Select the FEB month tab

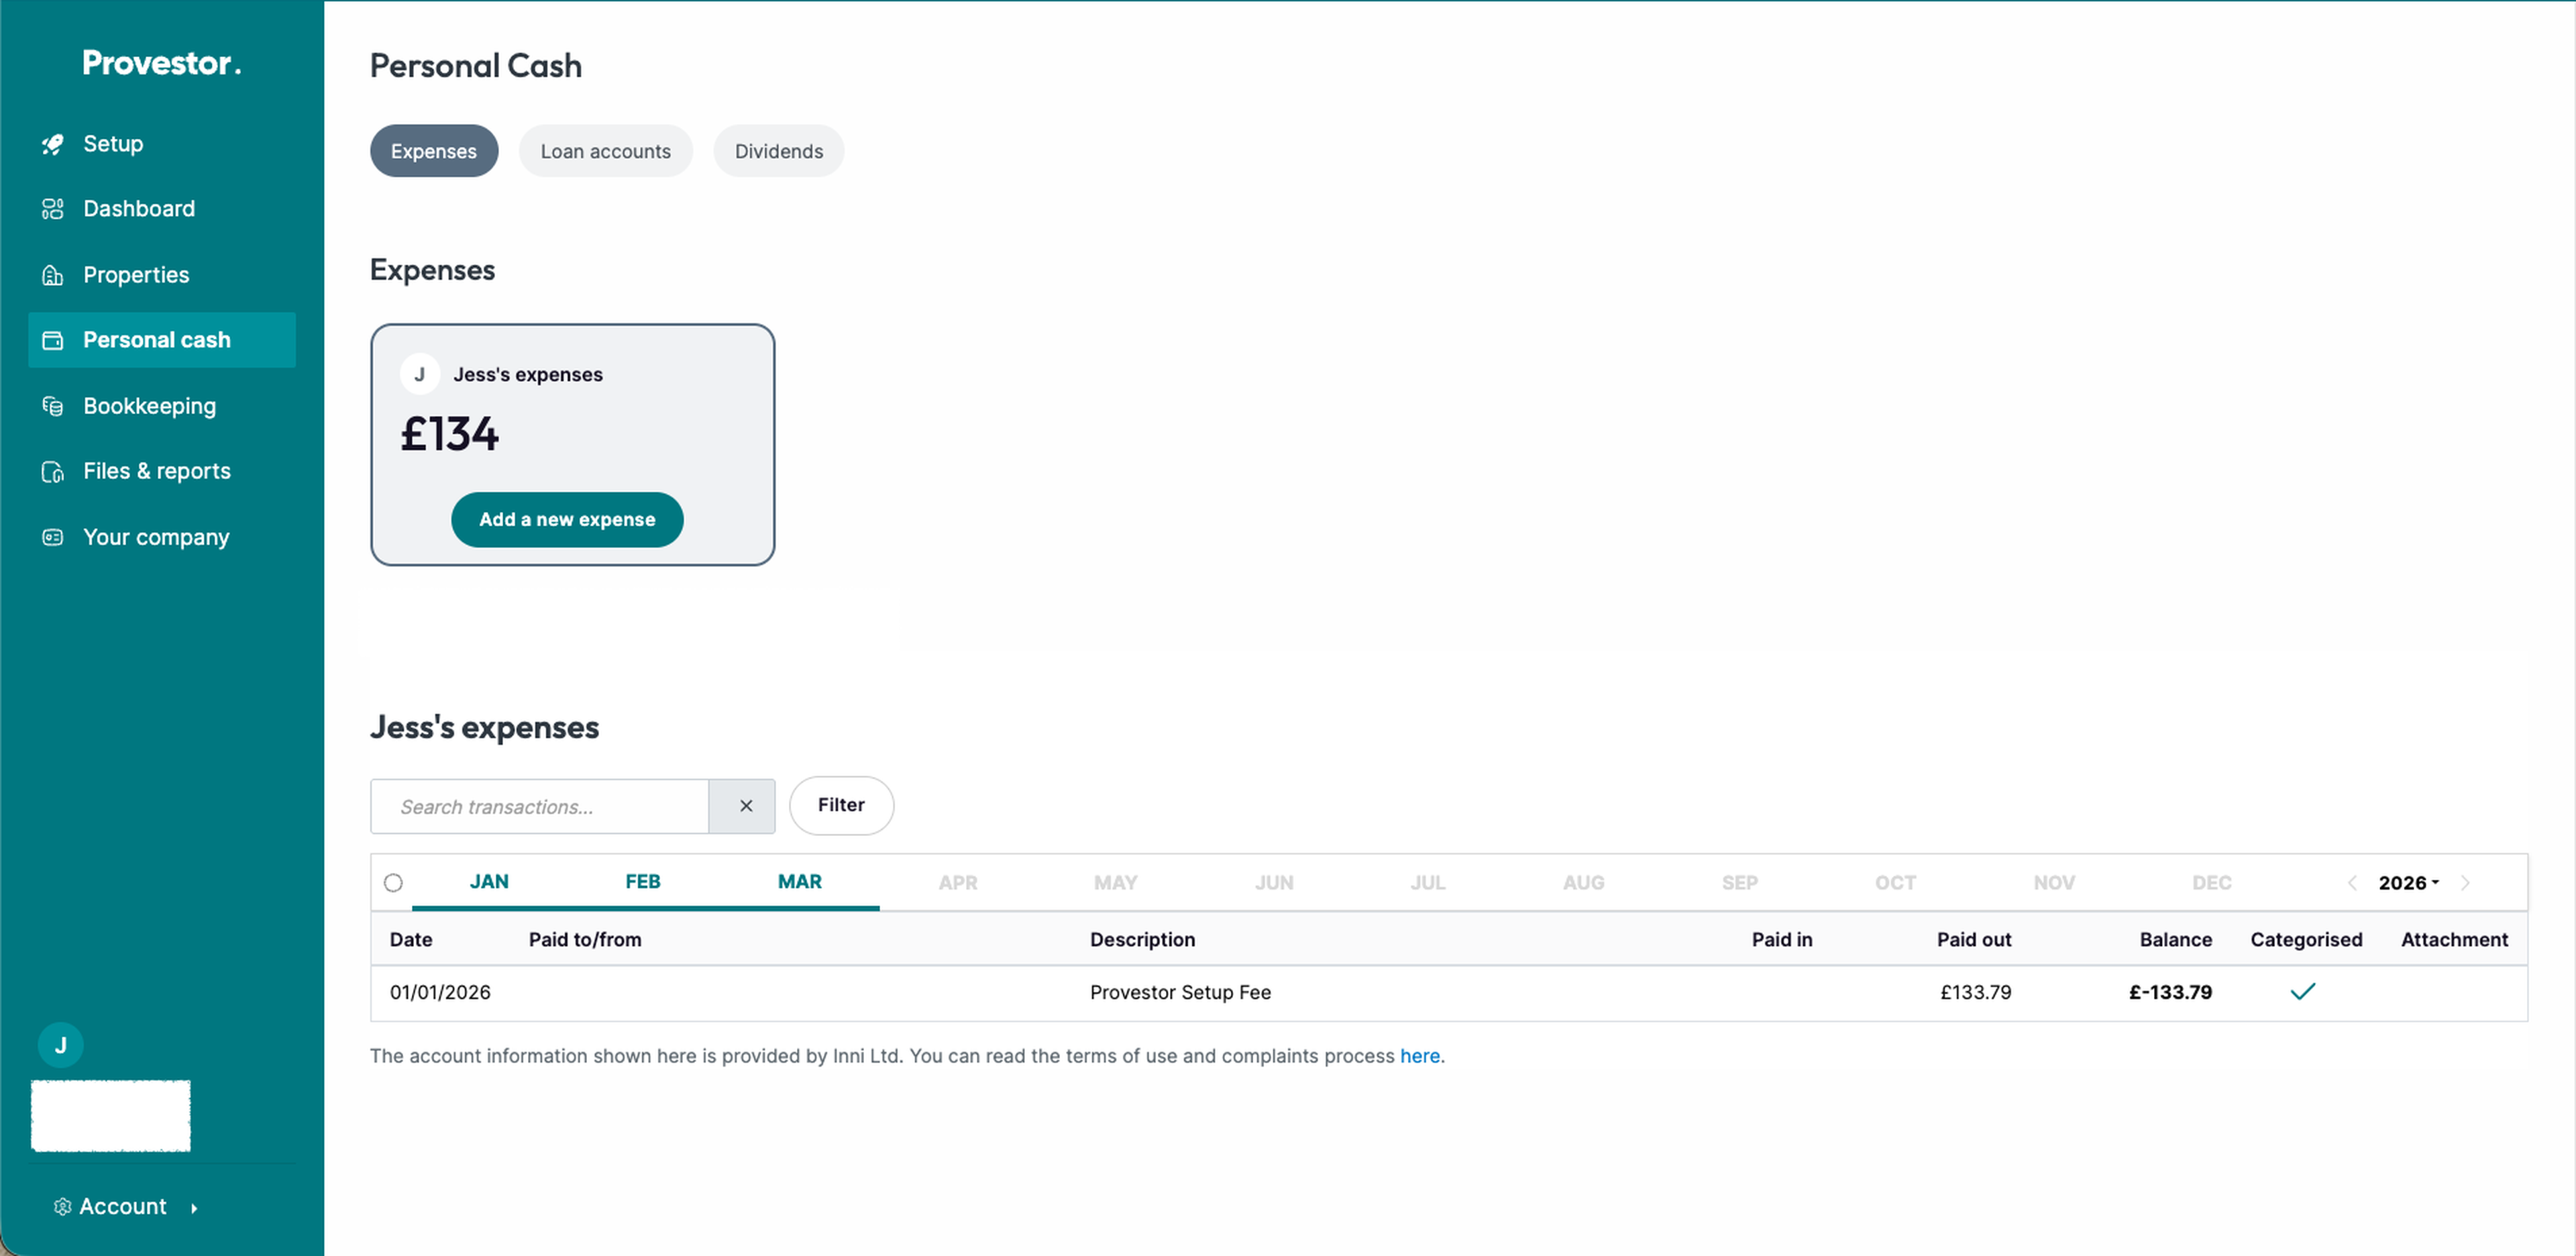[642, 882]
